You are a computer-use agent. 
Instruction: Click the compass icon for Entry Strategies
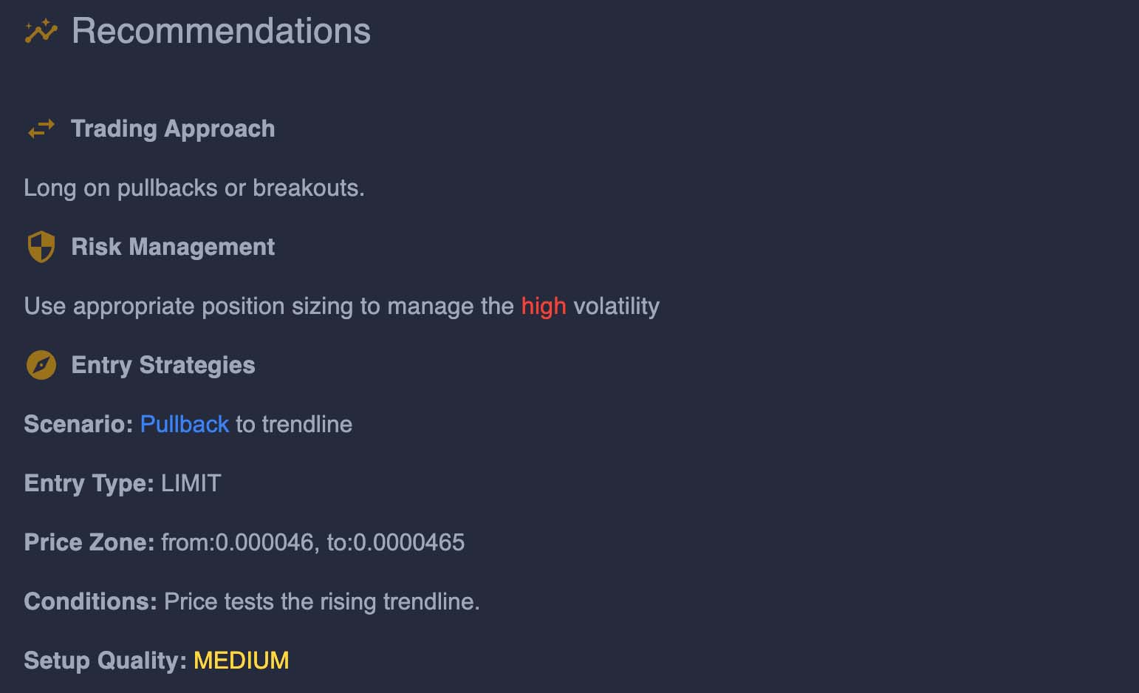[x=41, y=365]
